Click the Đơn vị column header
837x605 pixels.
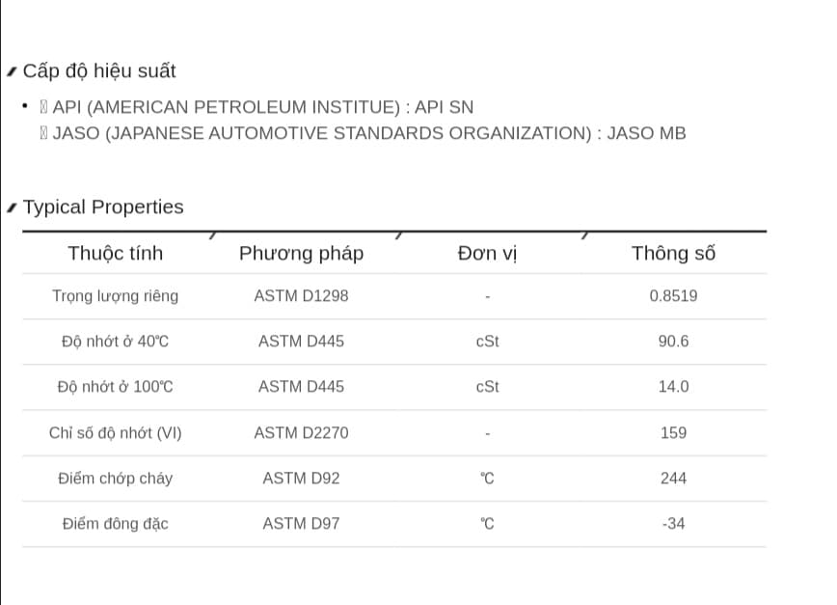487,253
